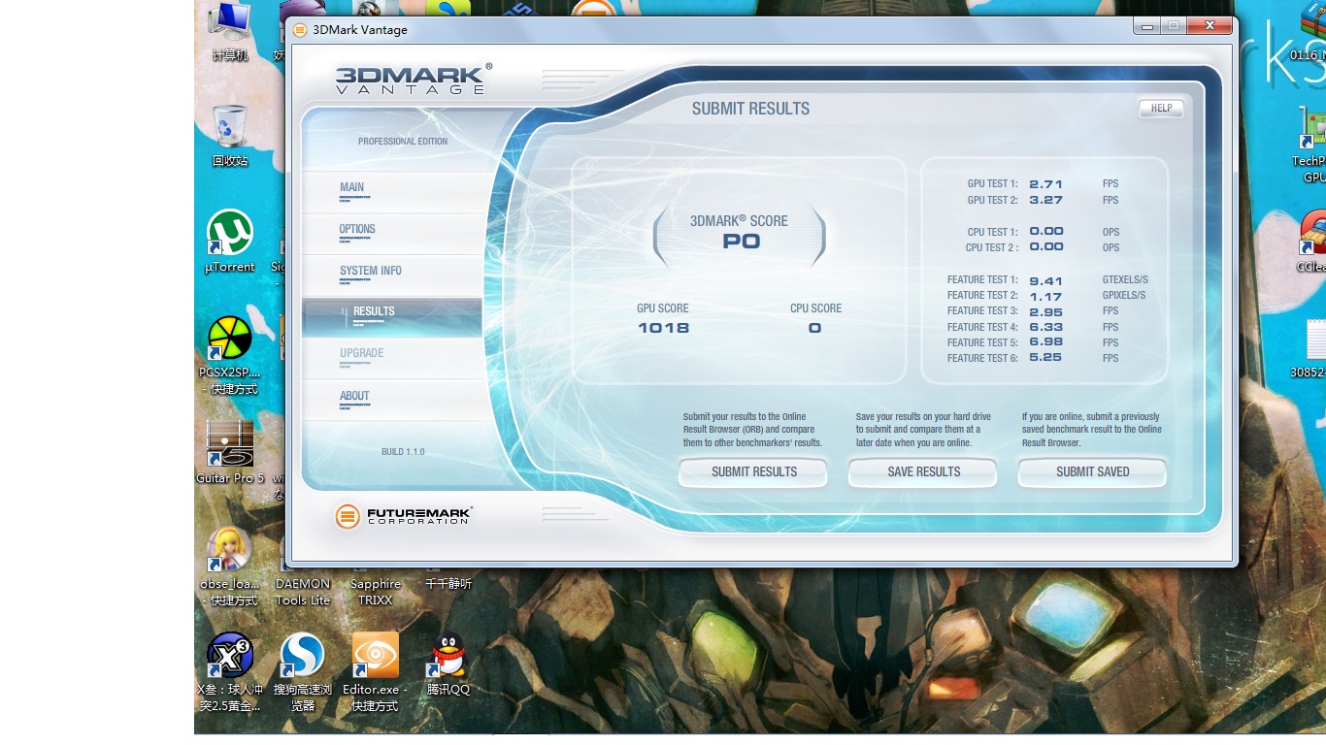Click the SAVE RESULTS button
Viewport: 1326px width, 745px height.
[x=923, y=472]
